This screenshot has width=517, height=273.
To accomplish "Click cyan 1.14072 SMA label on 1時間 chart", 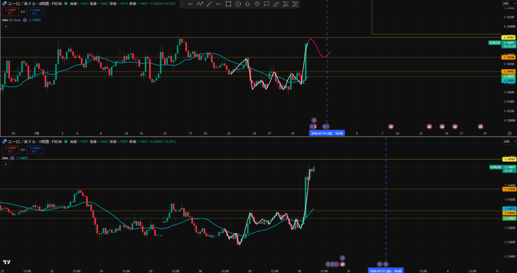I will pyautogui.click(x=509, y=209).
